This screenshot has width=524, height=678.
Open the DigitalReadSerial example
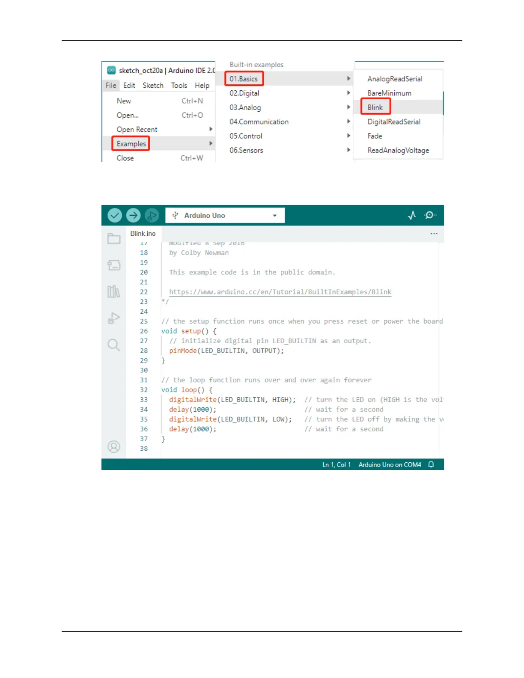click(x=399, y=122)
